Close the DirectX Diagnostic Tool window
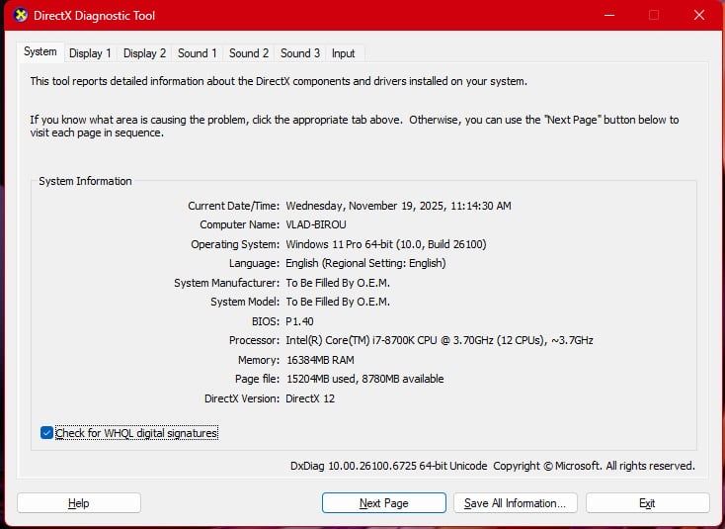 (699, 15)
